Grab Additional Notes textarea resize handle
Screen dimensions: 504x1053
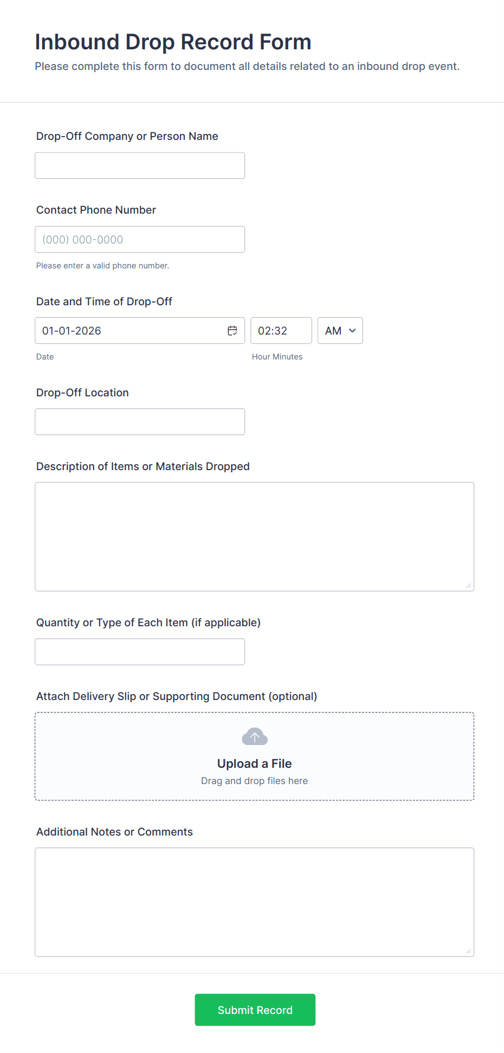click(x=469, y=951)
